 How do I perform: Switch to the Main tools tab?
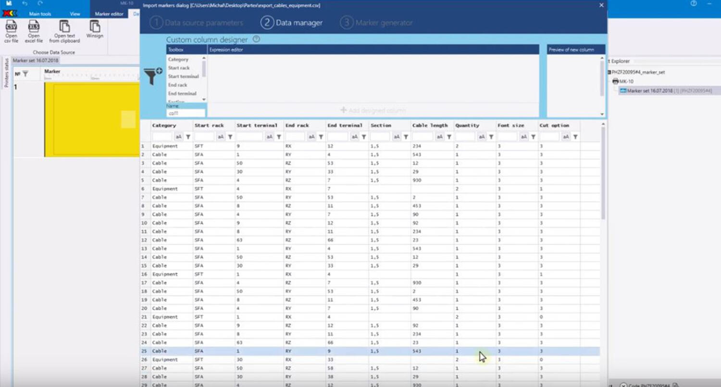click(40, 14)
